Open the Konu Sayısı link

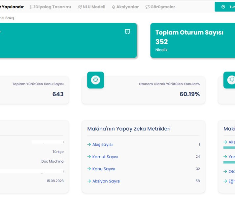pos(104,169)
